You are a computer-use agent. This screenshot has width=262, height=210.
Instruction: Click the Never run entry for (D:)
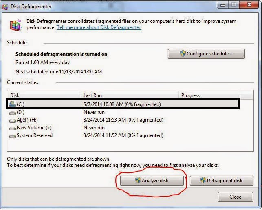click(x=94, y=112)
